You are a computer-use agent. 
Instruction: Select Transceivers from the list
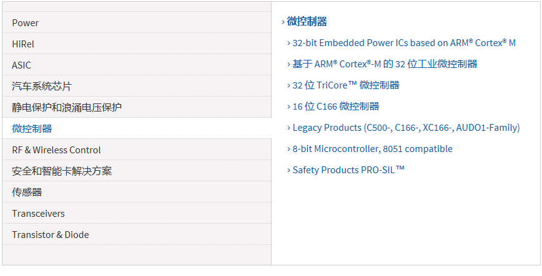pyautogui.click(x=38, y=214)
